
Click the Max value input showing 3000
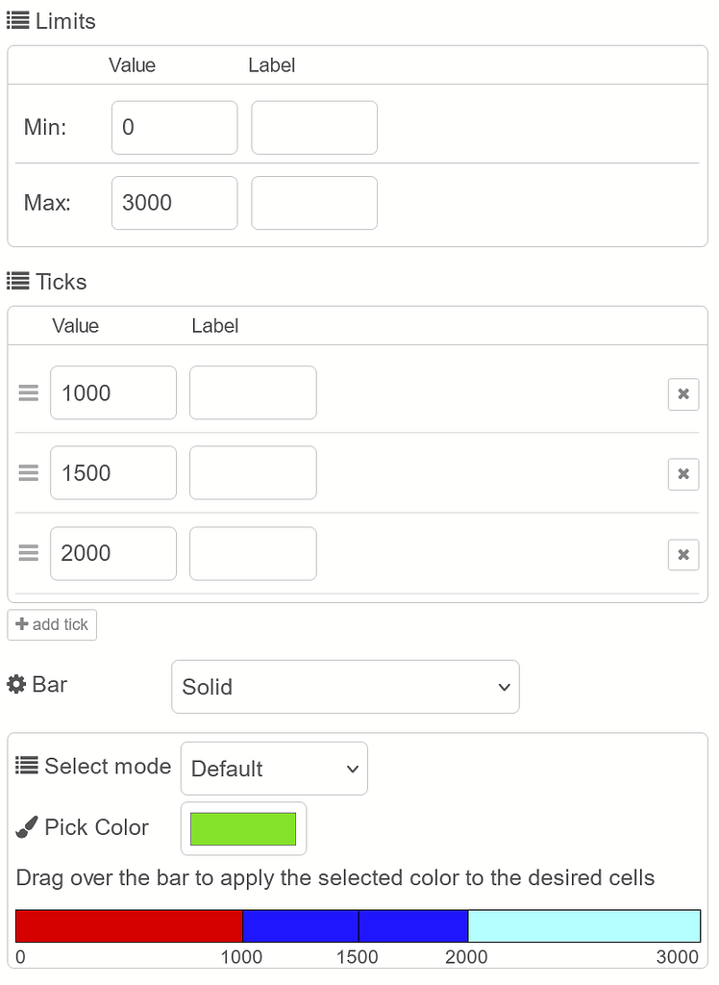174,203
